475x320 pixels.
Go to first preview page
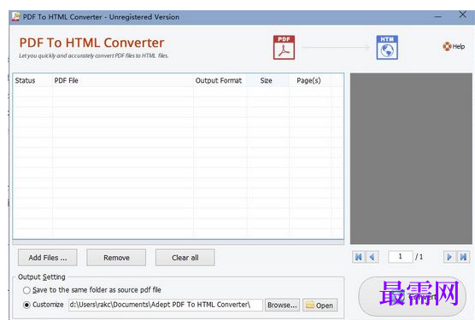pos(359,257)
